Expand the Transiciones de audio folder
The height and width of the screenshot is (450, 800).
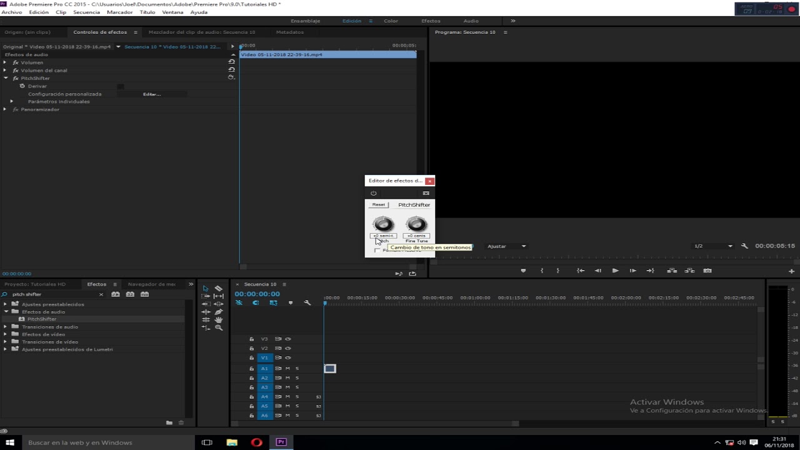(x=6, y=327)
